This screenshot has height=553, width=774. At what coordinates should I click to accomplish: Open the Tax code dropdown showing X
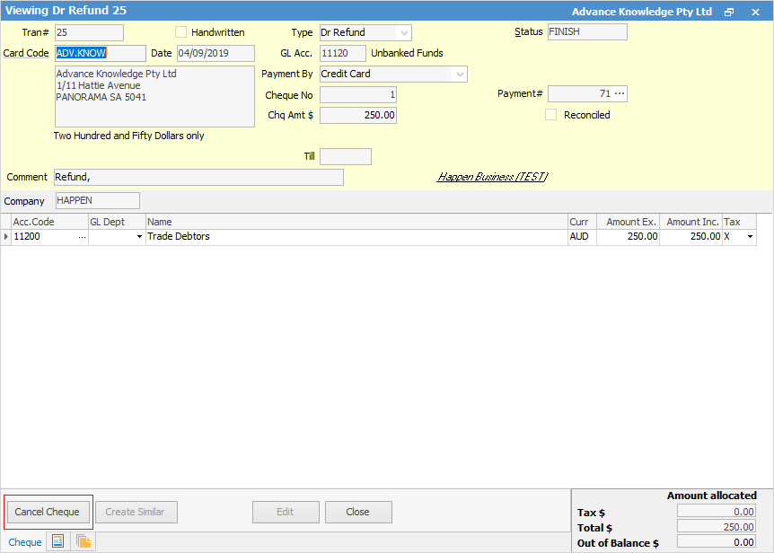coord(749,237)
